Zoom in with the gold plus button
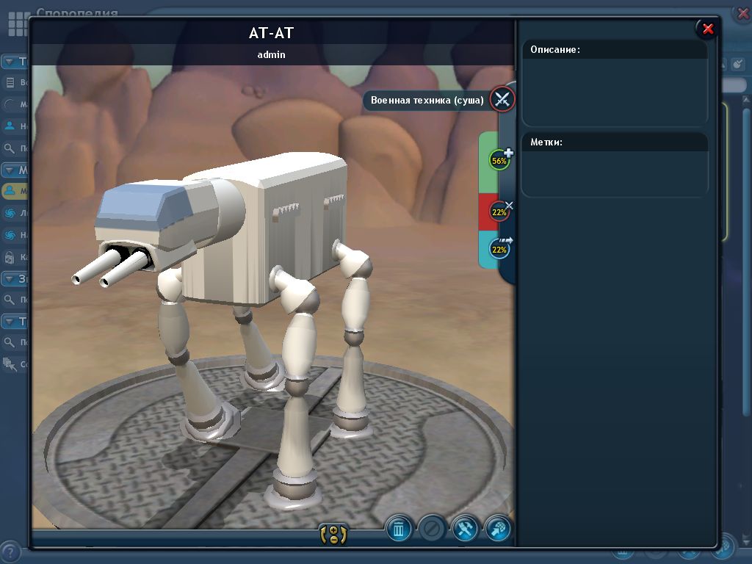Viewport: 752px width, 564px height. tap(333, 530)
